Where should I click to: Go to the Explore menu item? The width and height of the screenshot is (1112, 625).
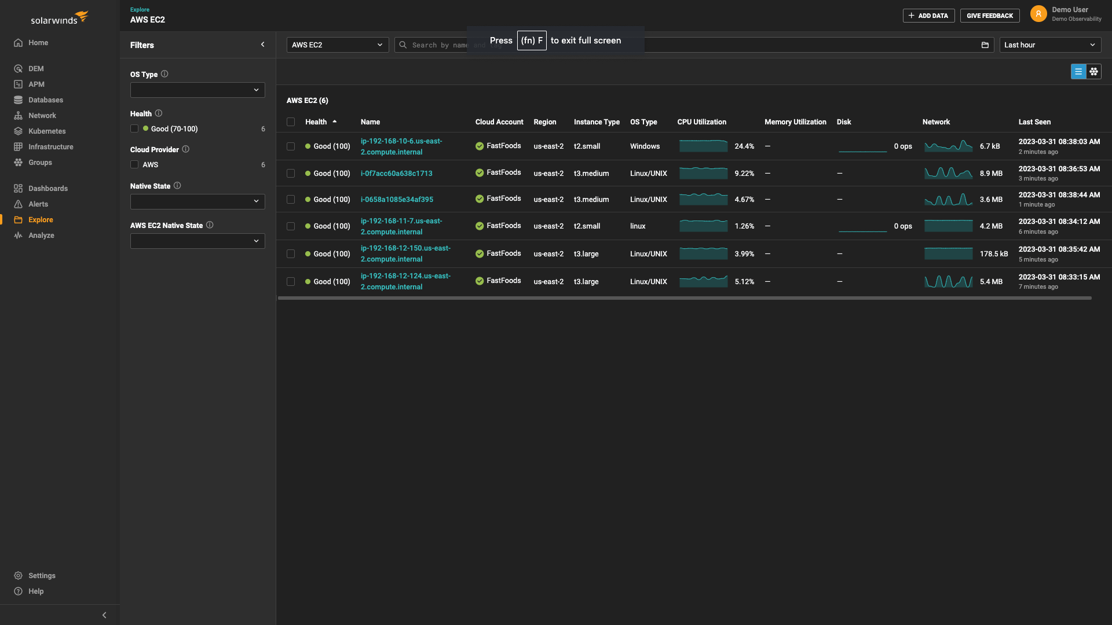tap(39, 219)
